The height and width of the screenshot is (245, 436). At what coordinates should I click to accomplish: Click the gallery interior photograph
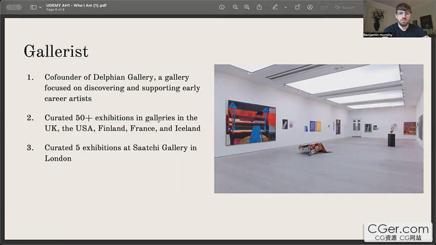coord(319,128)
